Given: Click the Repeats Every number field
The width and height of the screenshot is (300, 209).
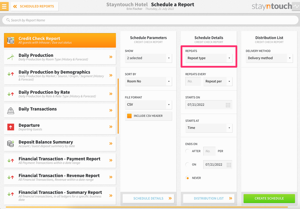Looking at the screenshot, I should click(193, 81).
